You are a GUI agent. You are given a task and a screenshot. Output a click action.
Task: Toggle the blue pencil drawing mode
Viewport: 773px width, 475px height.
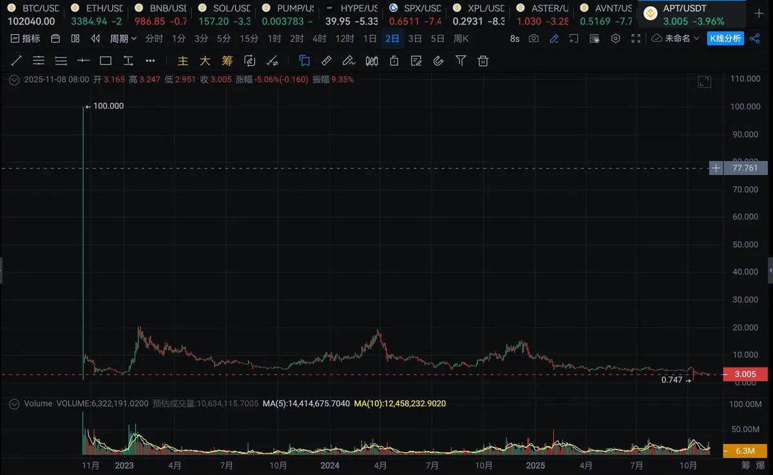click(554, 39)
